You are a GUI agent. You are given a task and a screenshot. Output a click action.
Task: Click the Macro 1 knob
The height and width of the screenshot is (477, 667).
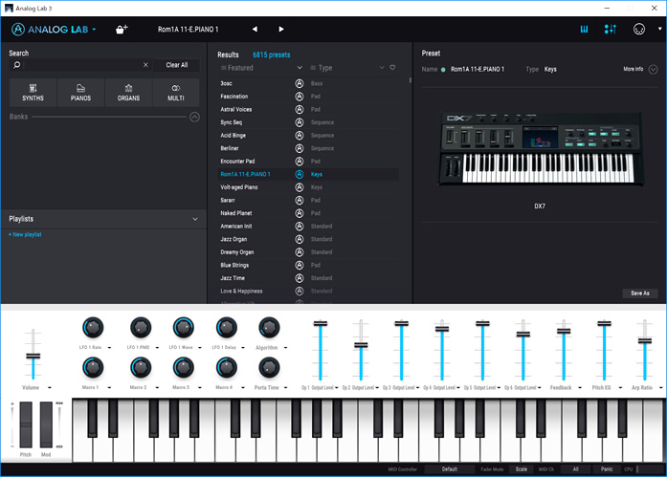coord(93,367)
